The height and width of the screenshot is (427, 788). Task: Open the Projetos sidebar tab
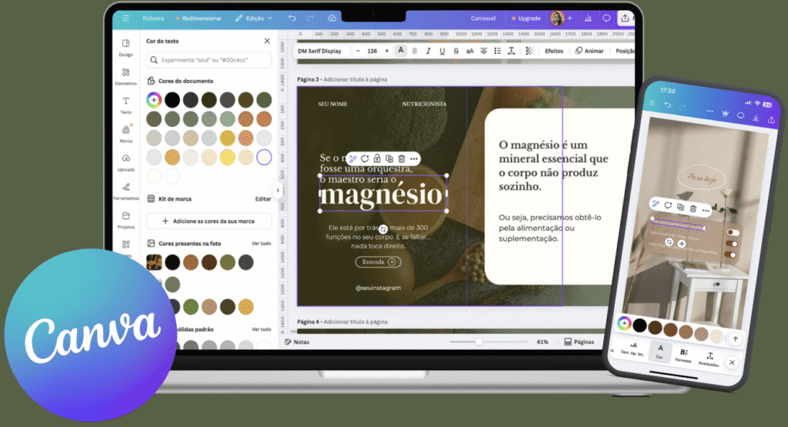coord(125,219)
